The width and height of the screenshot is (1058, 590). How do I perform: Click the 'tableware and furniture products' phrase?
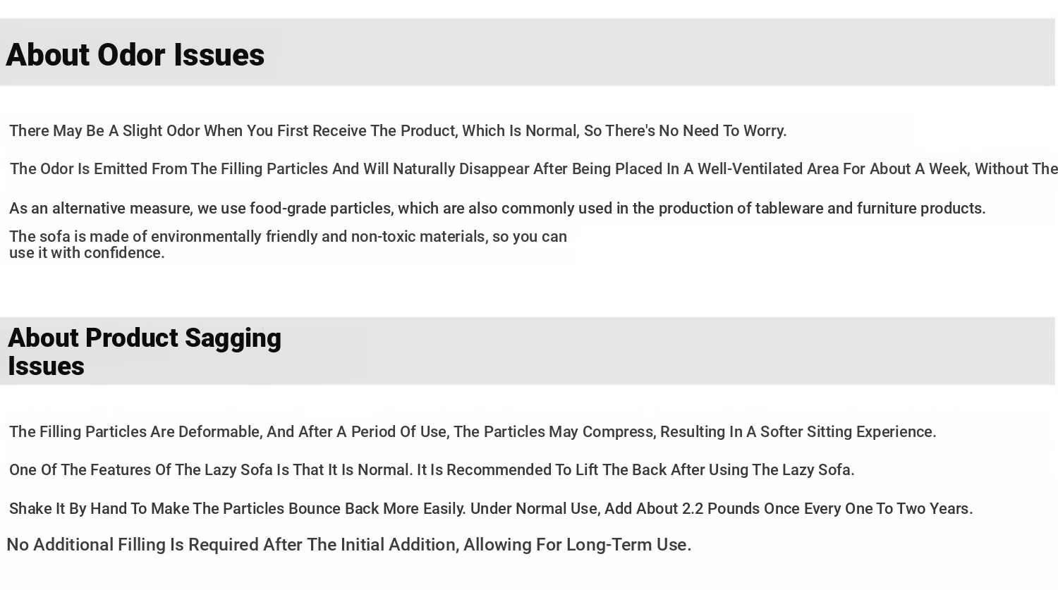tap(869, 209)
